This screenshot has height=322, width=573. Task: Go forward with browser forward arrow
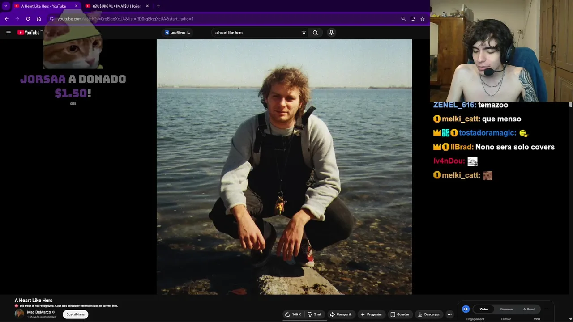(x=17, y=19)
